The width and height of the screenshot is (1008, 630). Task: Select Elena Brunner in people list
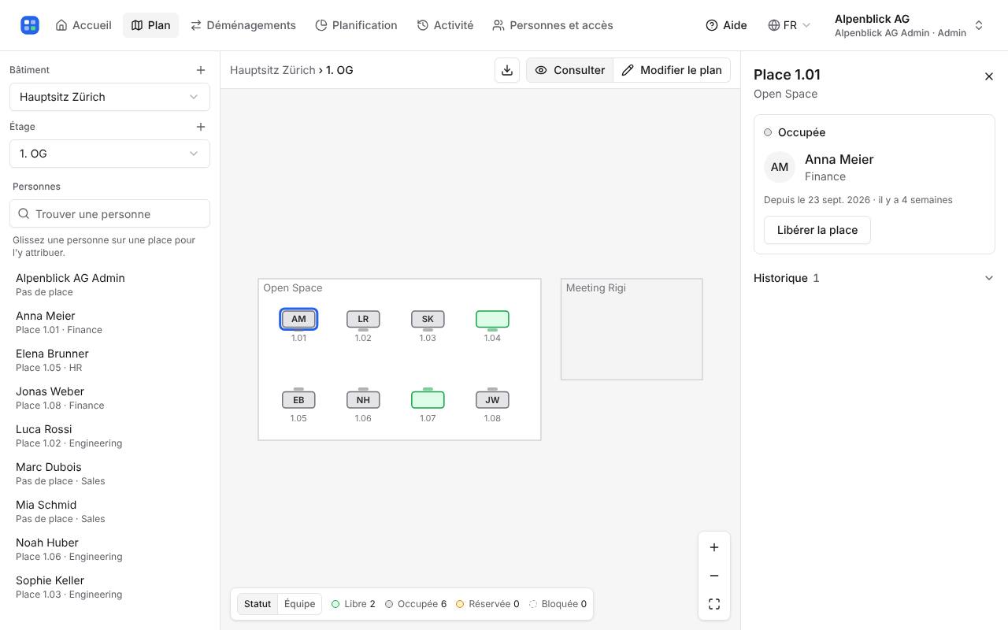click(x=109, y=360)
